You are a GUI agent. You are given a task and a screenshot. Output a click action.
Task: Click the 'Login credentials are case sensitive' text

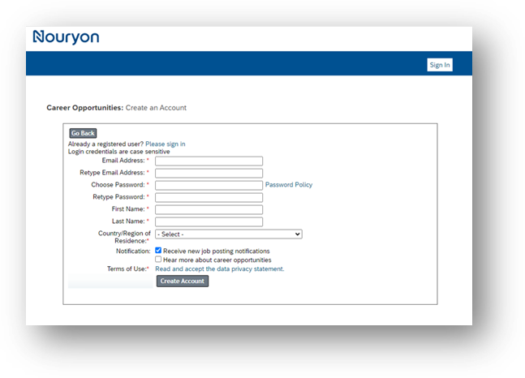pos(118,152)
